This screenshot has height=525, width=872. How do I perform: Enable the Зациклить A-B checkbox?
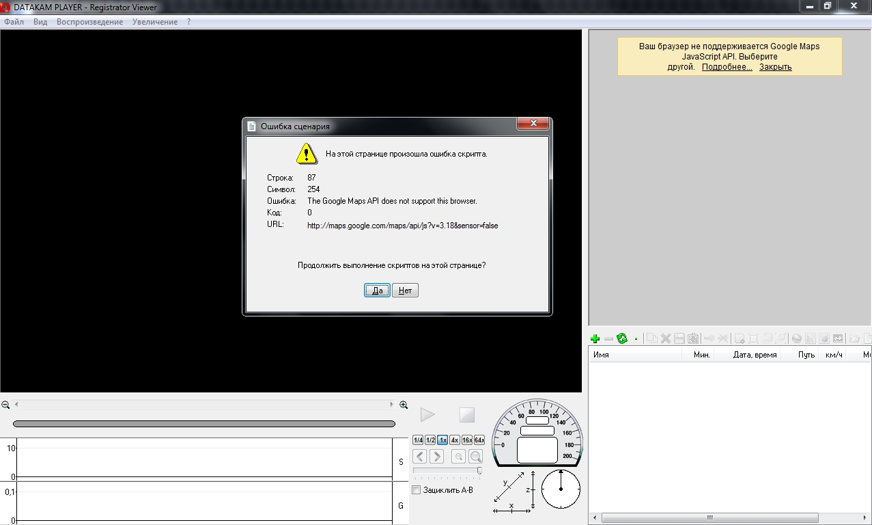(x=417, y=490)
